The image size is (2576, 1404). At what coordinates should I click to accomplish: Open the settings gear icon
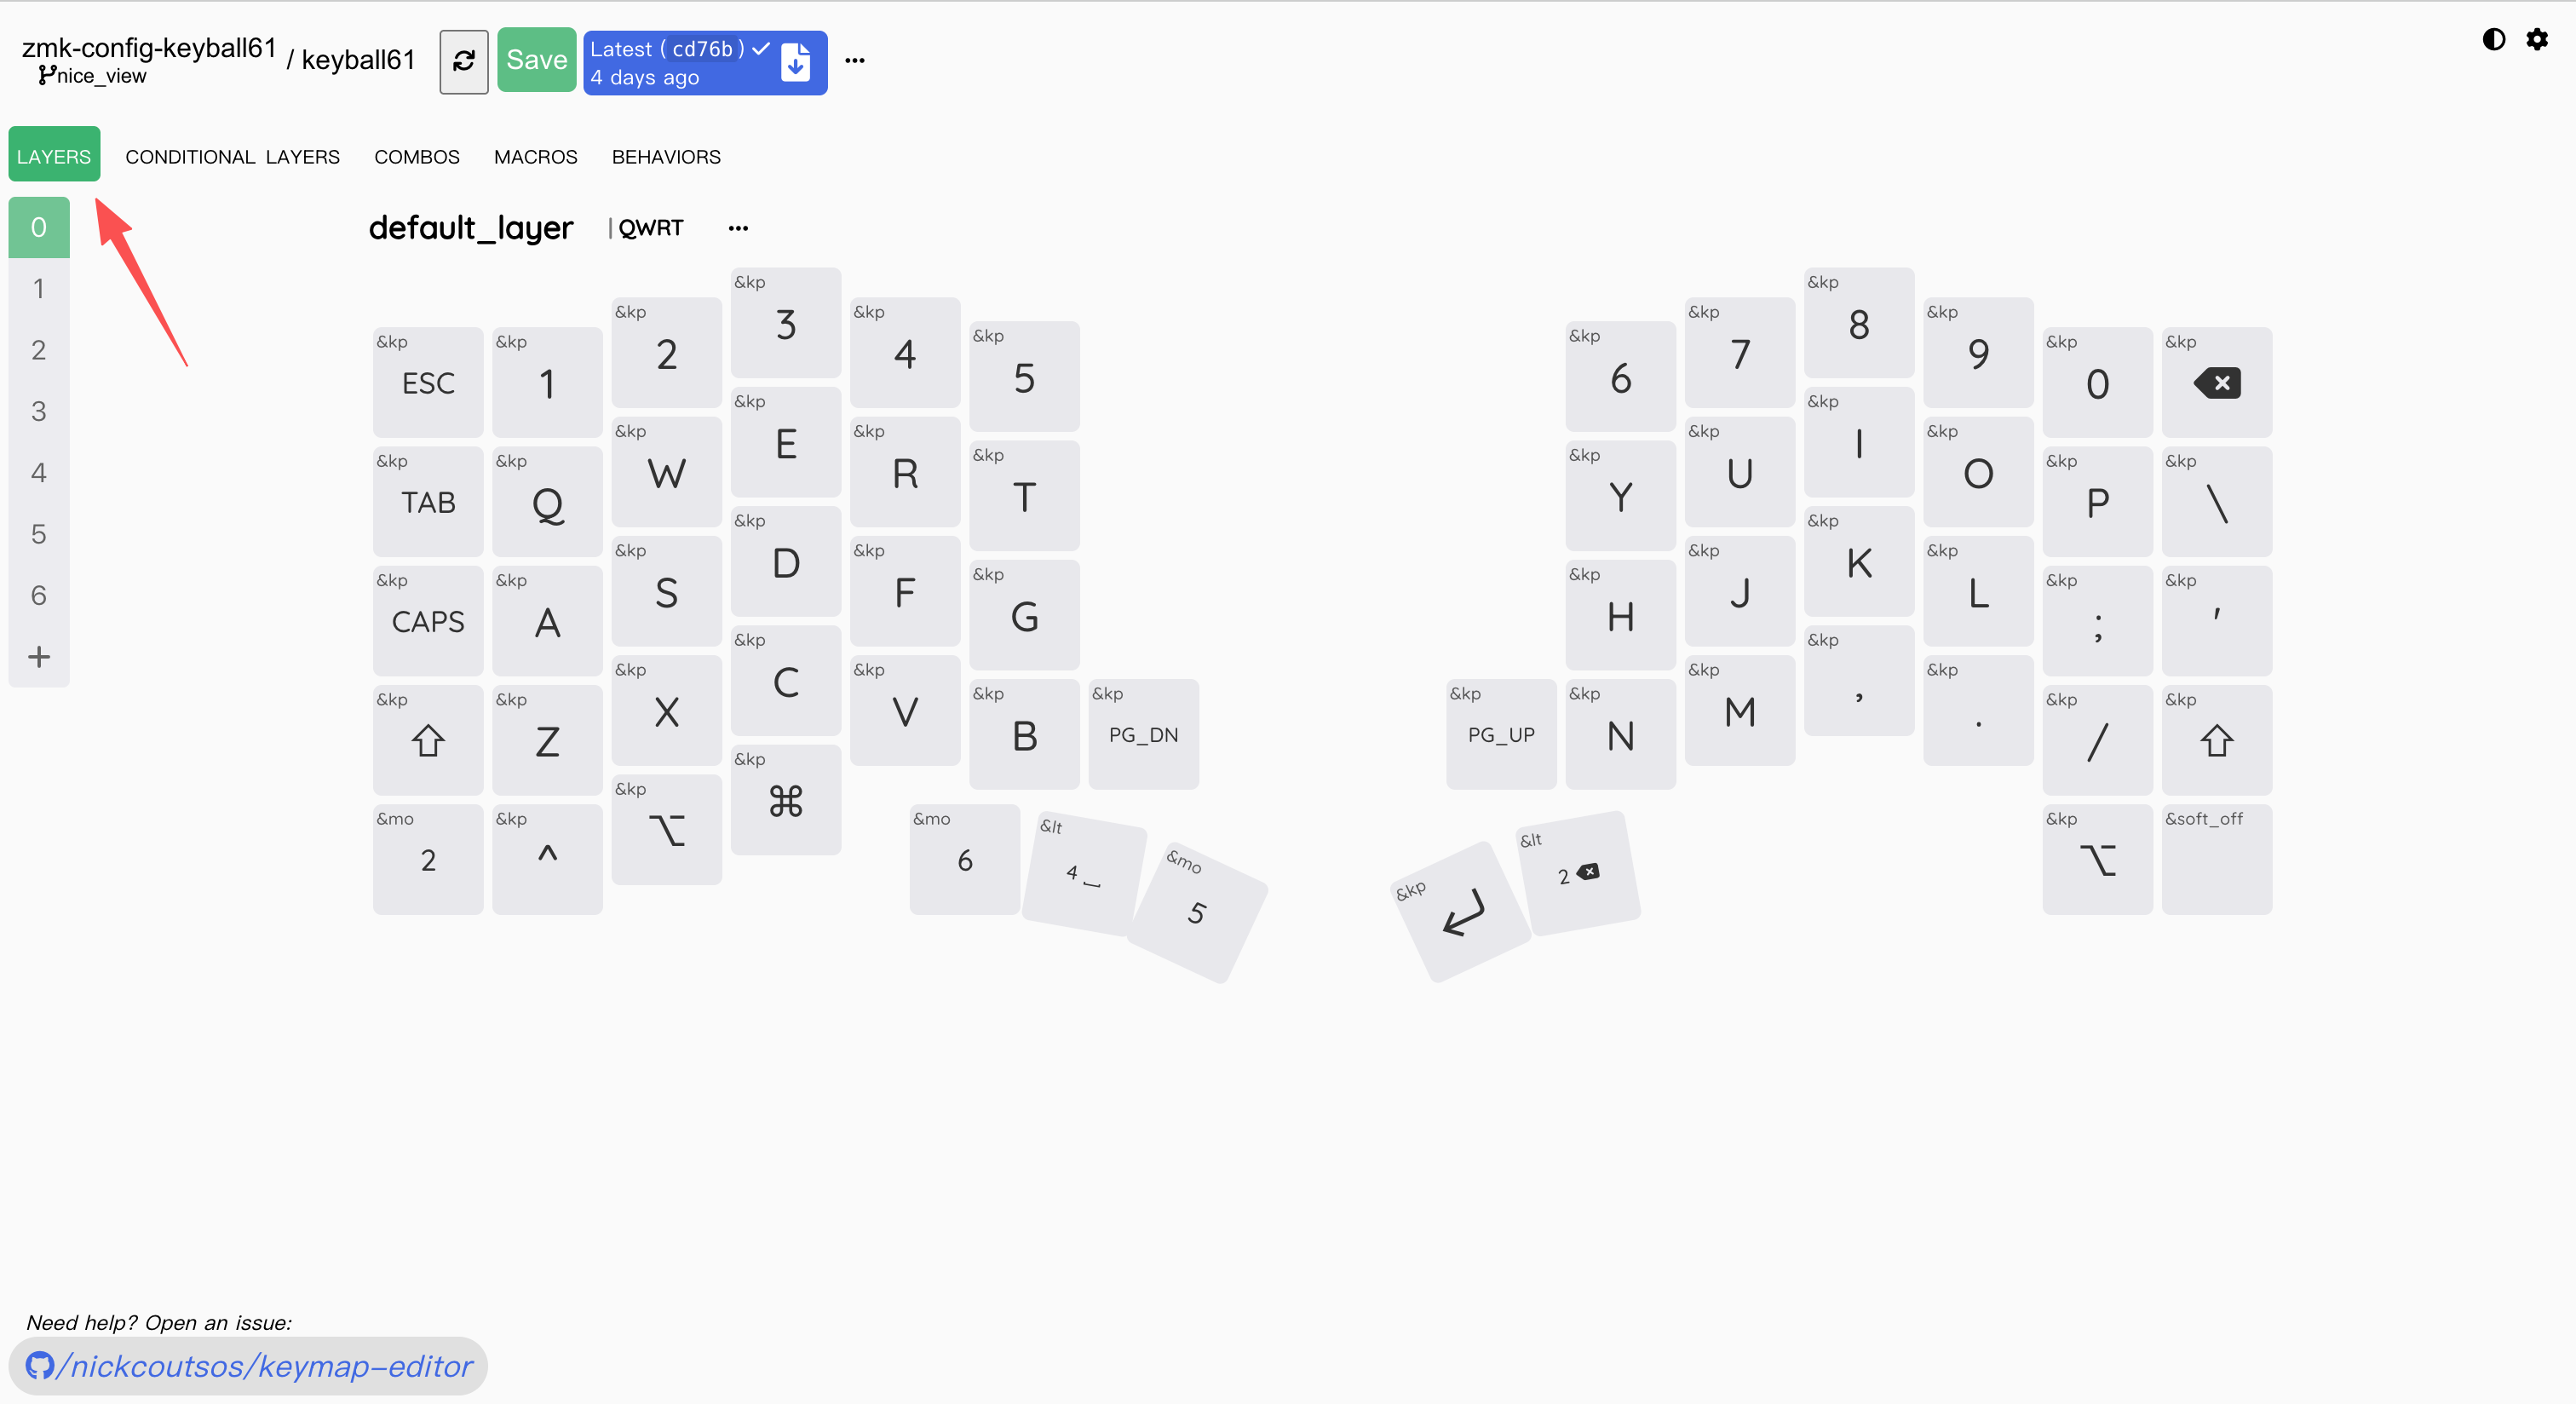(x=2537, y=39)
